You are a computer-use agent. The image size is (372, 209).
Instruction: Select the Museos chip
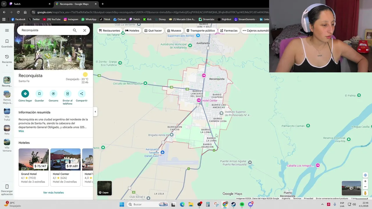point(174,30)
